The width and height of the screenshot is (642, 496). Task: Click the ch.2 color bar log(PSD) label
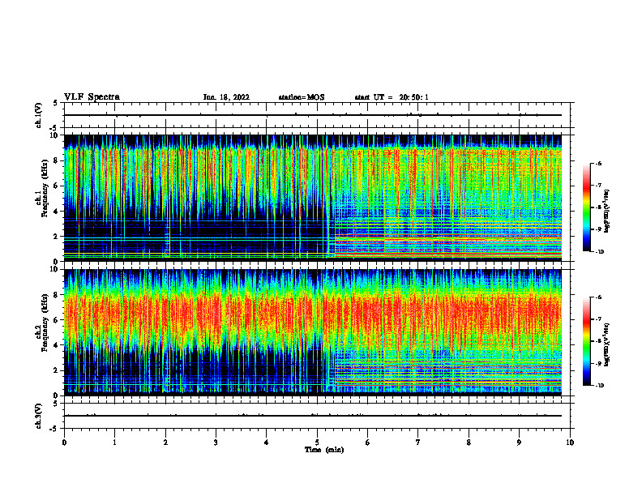[607, 344]
